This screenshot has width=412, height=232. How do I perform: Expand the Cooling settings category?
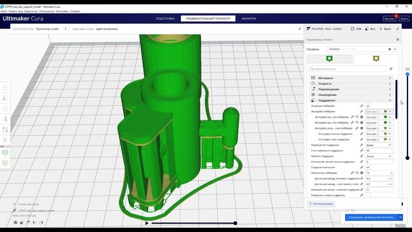click(x=351, y=95)
